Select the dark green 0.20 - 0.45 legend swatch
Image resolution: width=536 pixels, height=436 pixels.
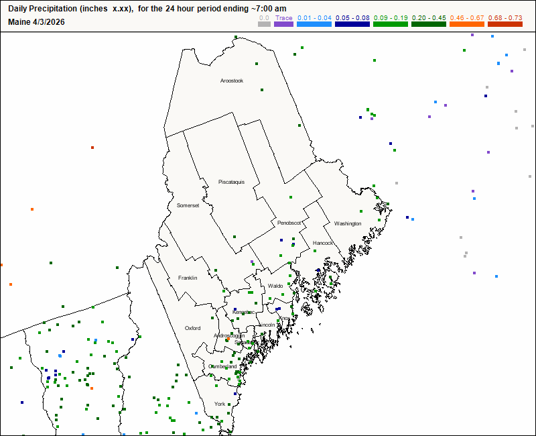tap(429, 24)
